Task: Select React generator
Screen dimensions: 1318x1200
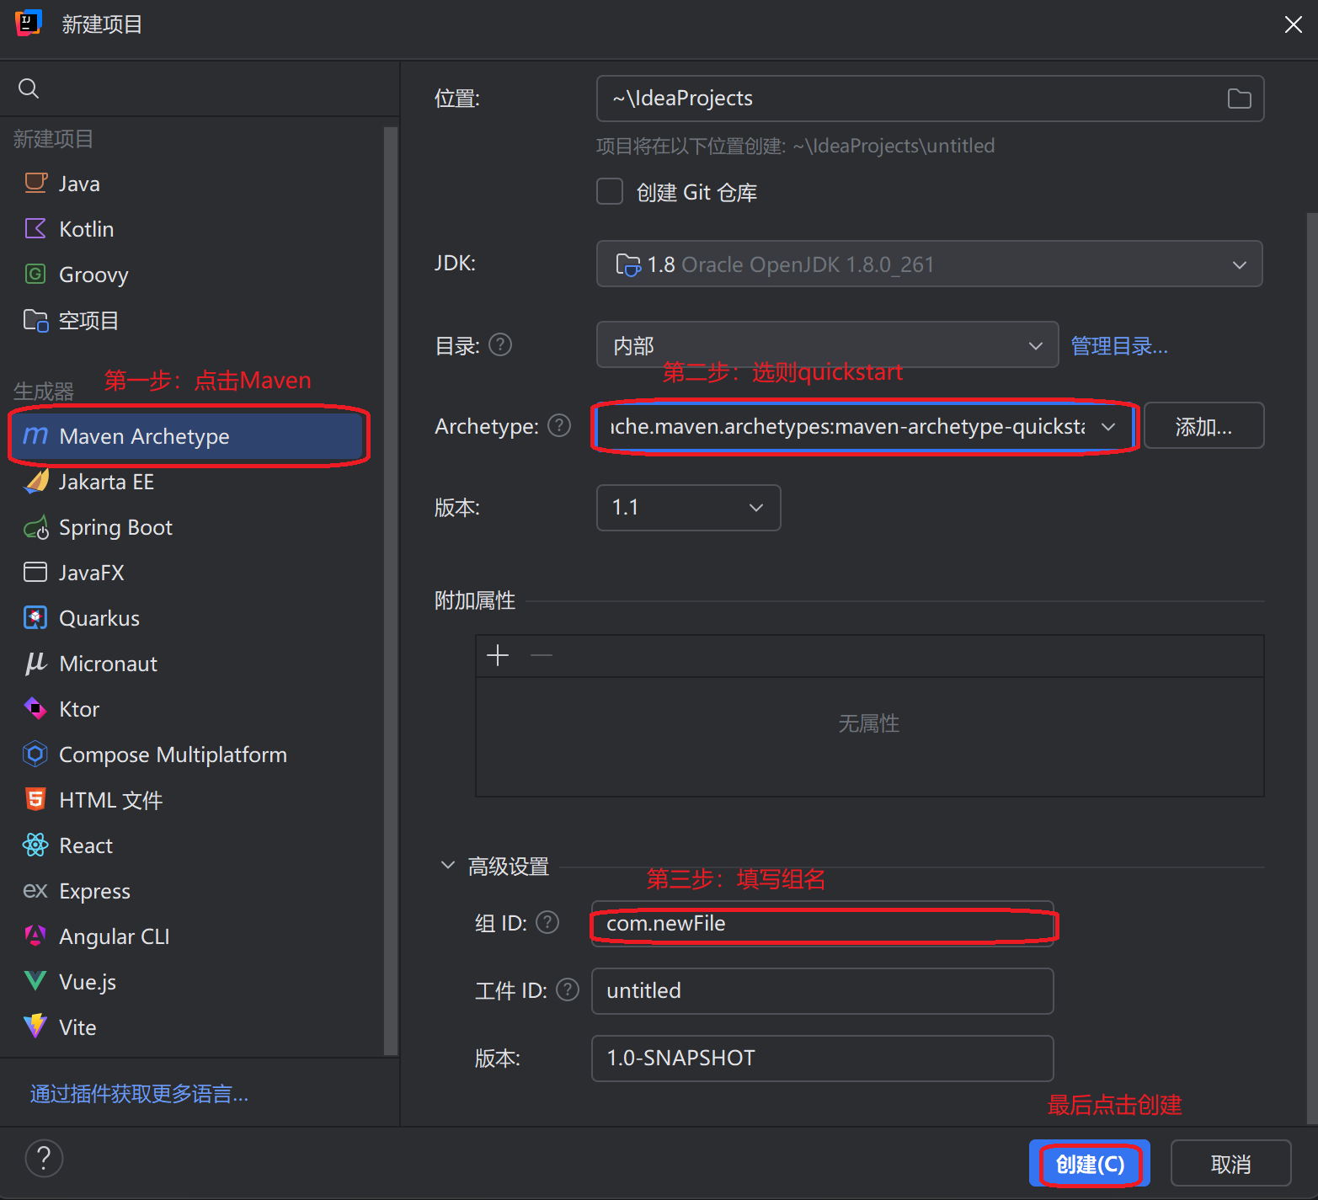Action: point(192,845)
